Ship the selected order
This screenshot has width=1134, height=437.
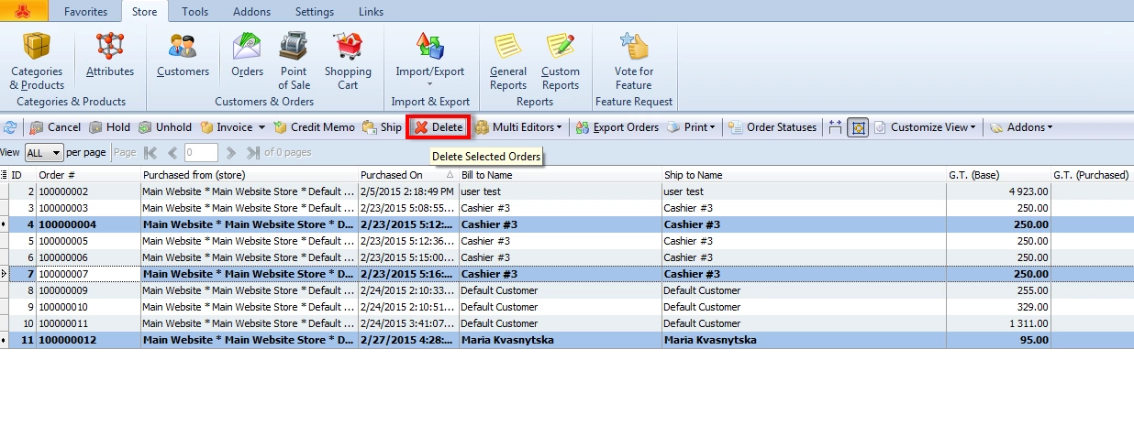click(383, 127)
